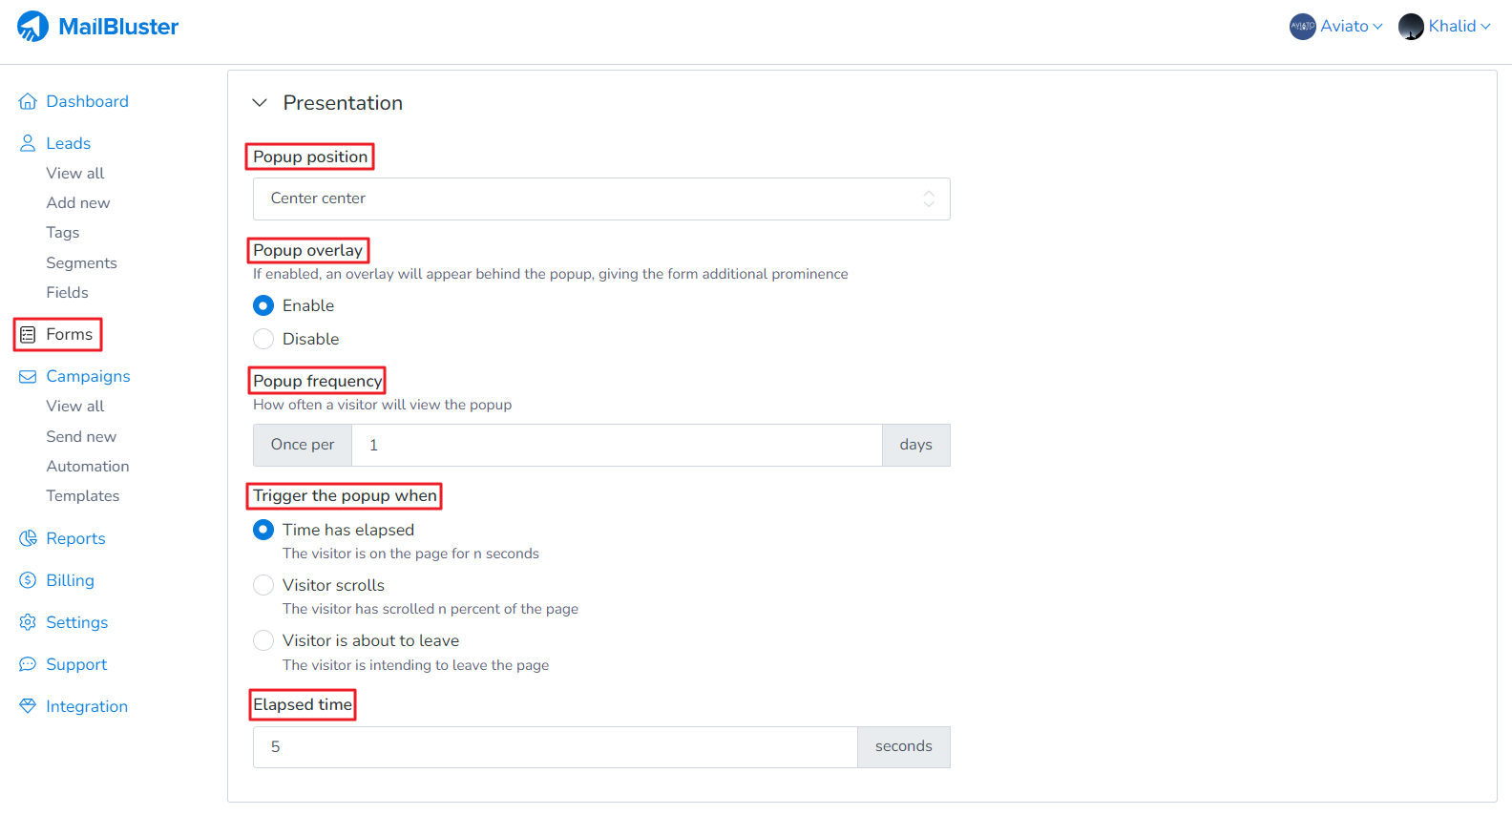Click the Elapsed time input field
This screenshot has width=1512, height=815.
554,746
